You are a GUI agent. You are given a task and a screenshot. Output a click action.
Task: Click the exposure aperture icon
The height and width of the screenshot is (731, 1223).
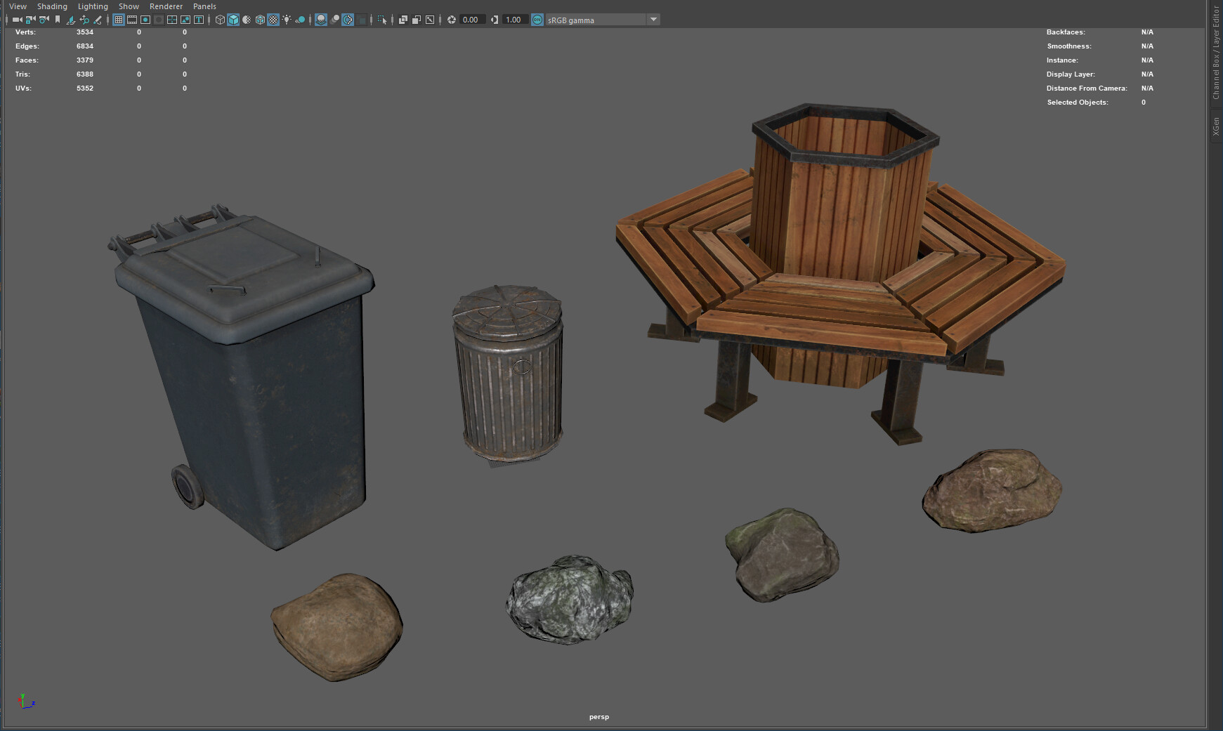coord(450,20)
